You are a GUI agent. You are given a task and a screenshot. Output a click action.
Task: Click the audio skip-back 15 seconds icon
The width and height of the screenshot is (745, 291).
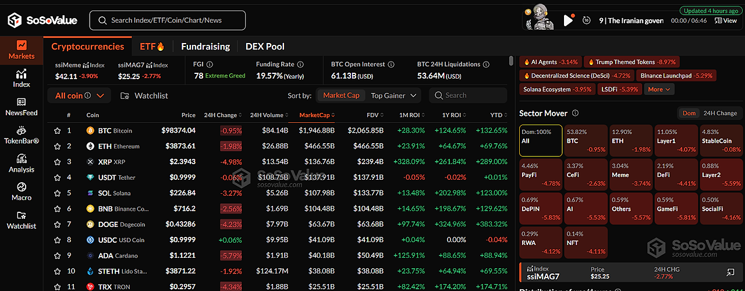586,20
